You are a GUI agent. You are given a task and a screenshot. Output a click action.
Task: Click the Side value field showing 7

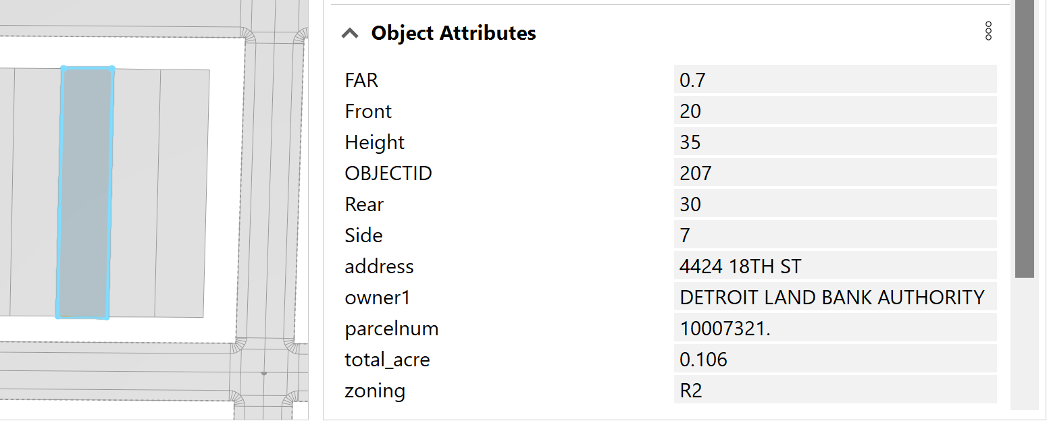tap(834, 235)
